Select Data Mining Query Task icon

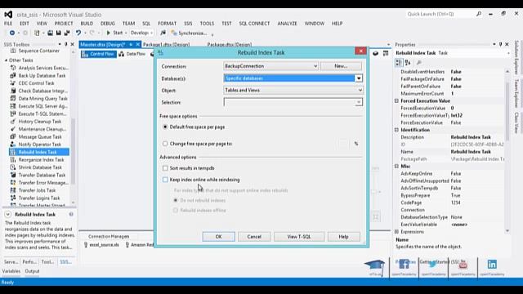(13, 99)
